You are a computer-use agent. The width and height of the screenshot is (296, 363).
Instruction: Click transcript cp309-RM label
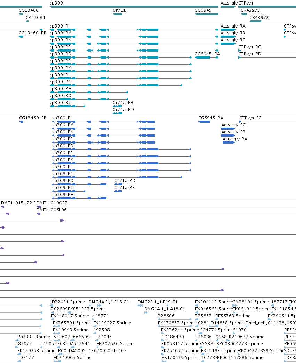(61, 33)
